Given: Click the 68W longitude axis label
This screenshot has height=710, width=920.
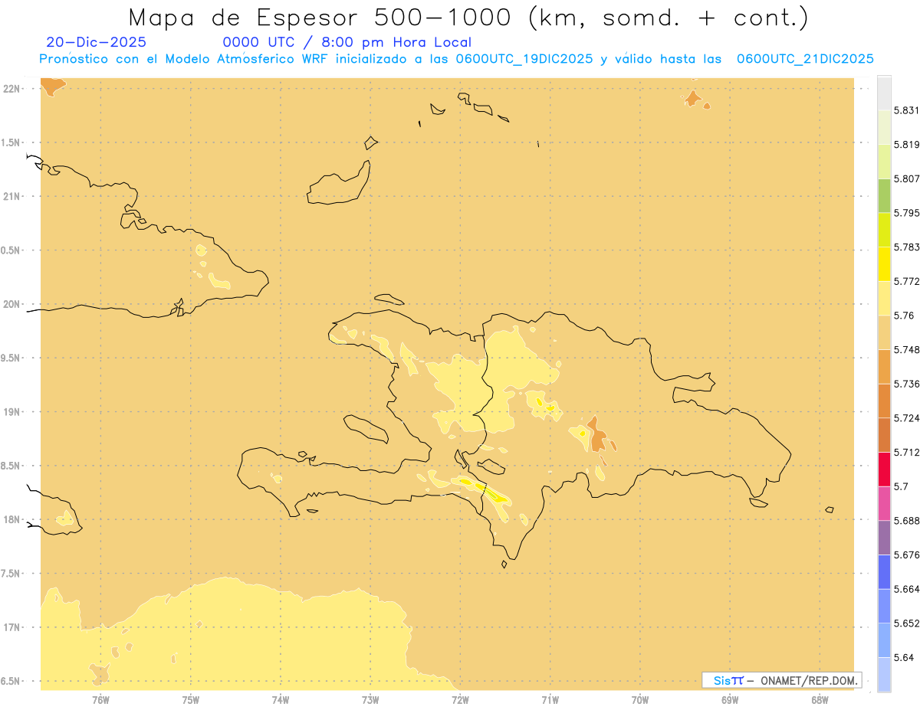Looking at the screenshot, I should 820,699.
